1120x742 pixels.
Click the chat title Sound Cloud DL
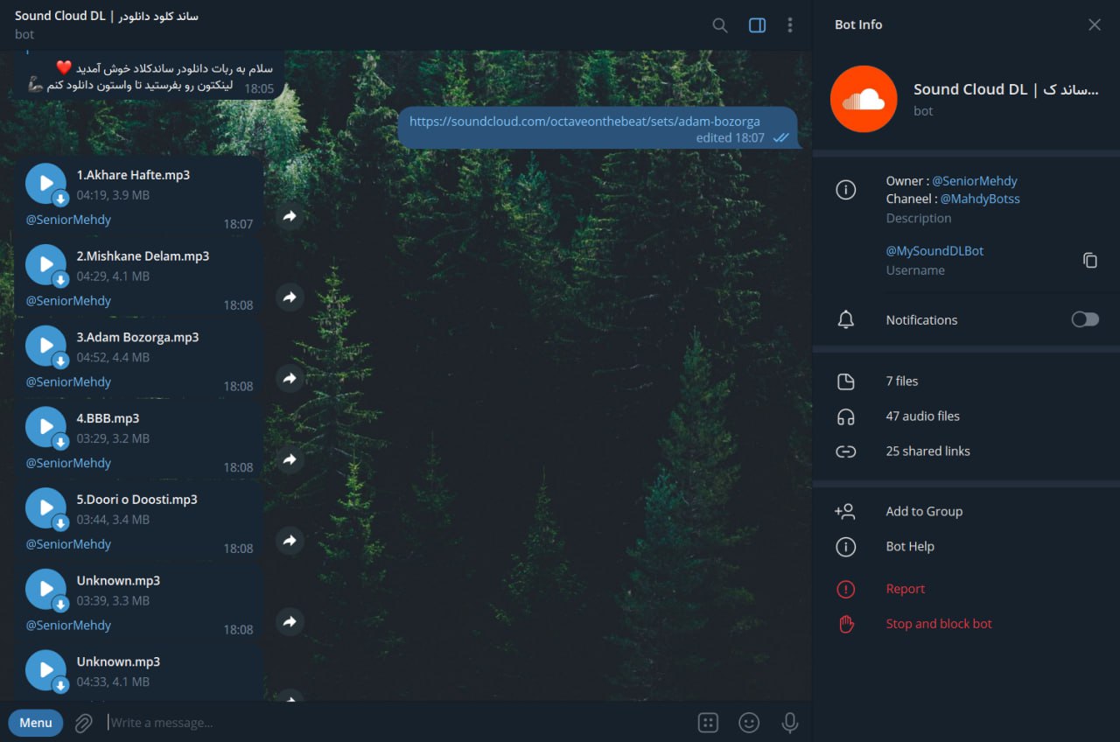107,16
